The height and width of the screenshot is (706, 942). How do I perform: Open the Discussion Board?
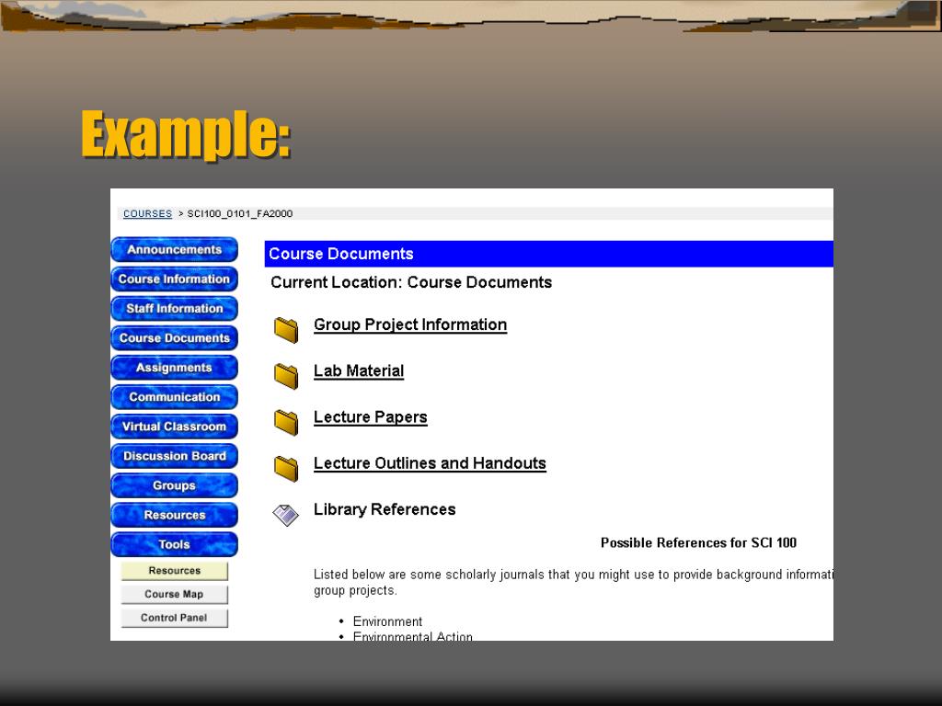[x=174, y=456]
